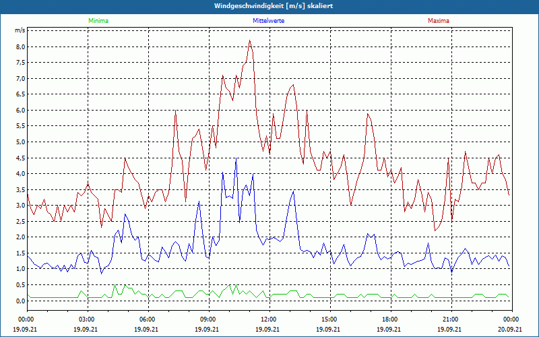Click the '6,0' y-axis value
The height and width of the screenshot is (337, 539).
(x=21, y=110)
